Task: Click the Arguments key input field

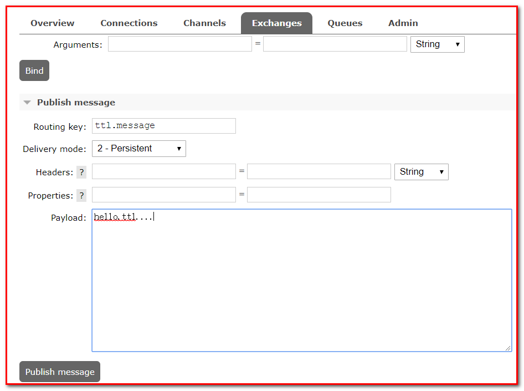Action: pyautogui.click(x=179, y=44)
